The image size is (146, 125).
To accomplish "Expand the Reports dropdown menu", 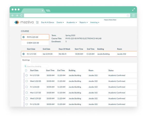I will pos(83,22).
